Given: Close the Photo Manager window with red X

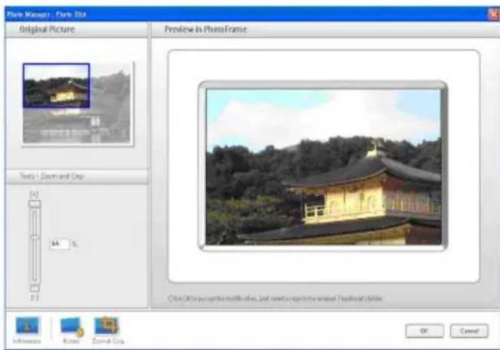Looking at the screenshot, I should click(x=494, y=13).
